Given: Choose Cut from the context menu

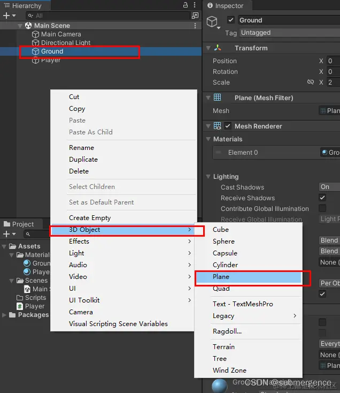Looking at the screenshot, I should [x=74, y=97].
